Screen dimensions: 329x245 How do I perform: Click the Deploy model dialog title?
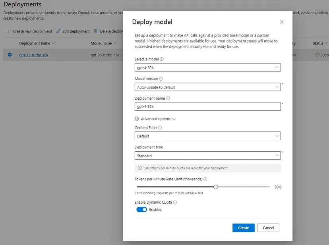pyautogui.click(x=152, y=22)
